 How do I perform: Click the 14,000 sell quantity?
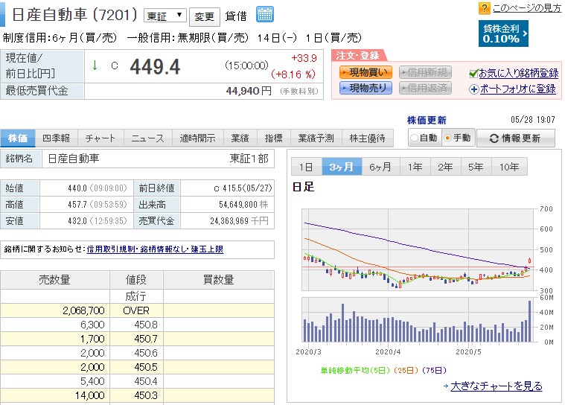(89, 395)
